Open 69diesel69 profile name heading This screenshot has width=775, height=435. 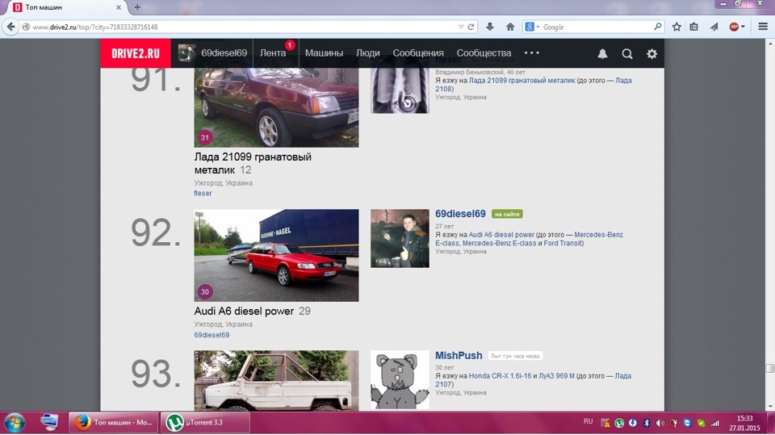460,214
